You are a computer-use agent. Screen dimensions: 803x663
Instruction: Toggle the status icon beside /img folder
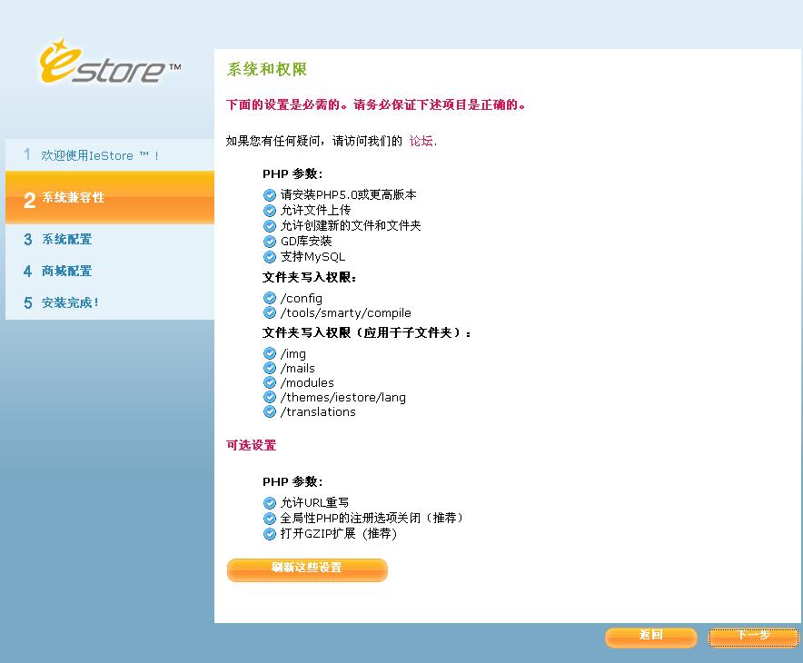pyautogui.click(x=270, y=353)
